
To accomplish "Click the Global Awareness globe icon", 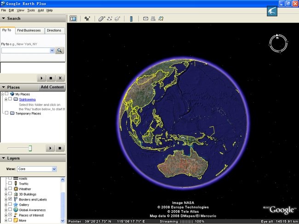I will tap(16, 210).
